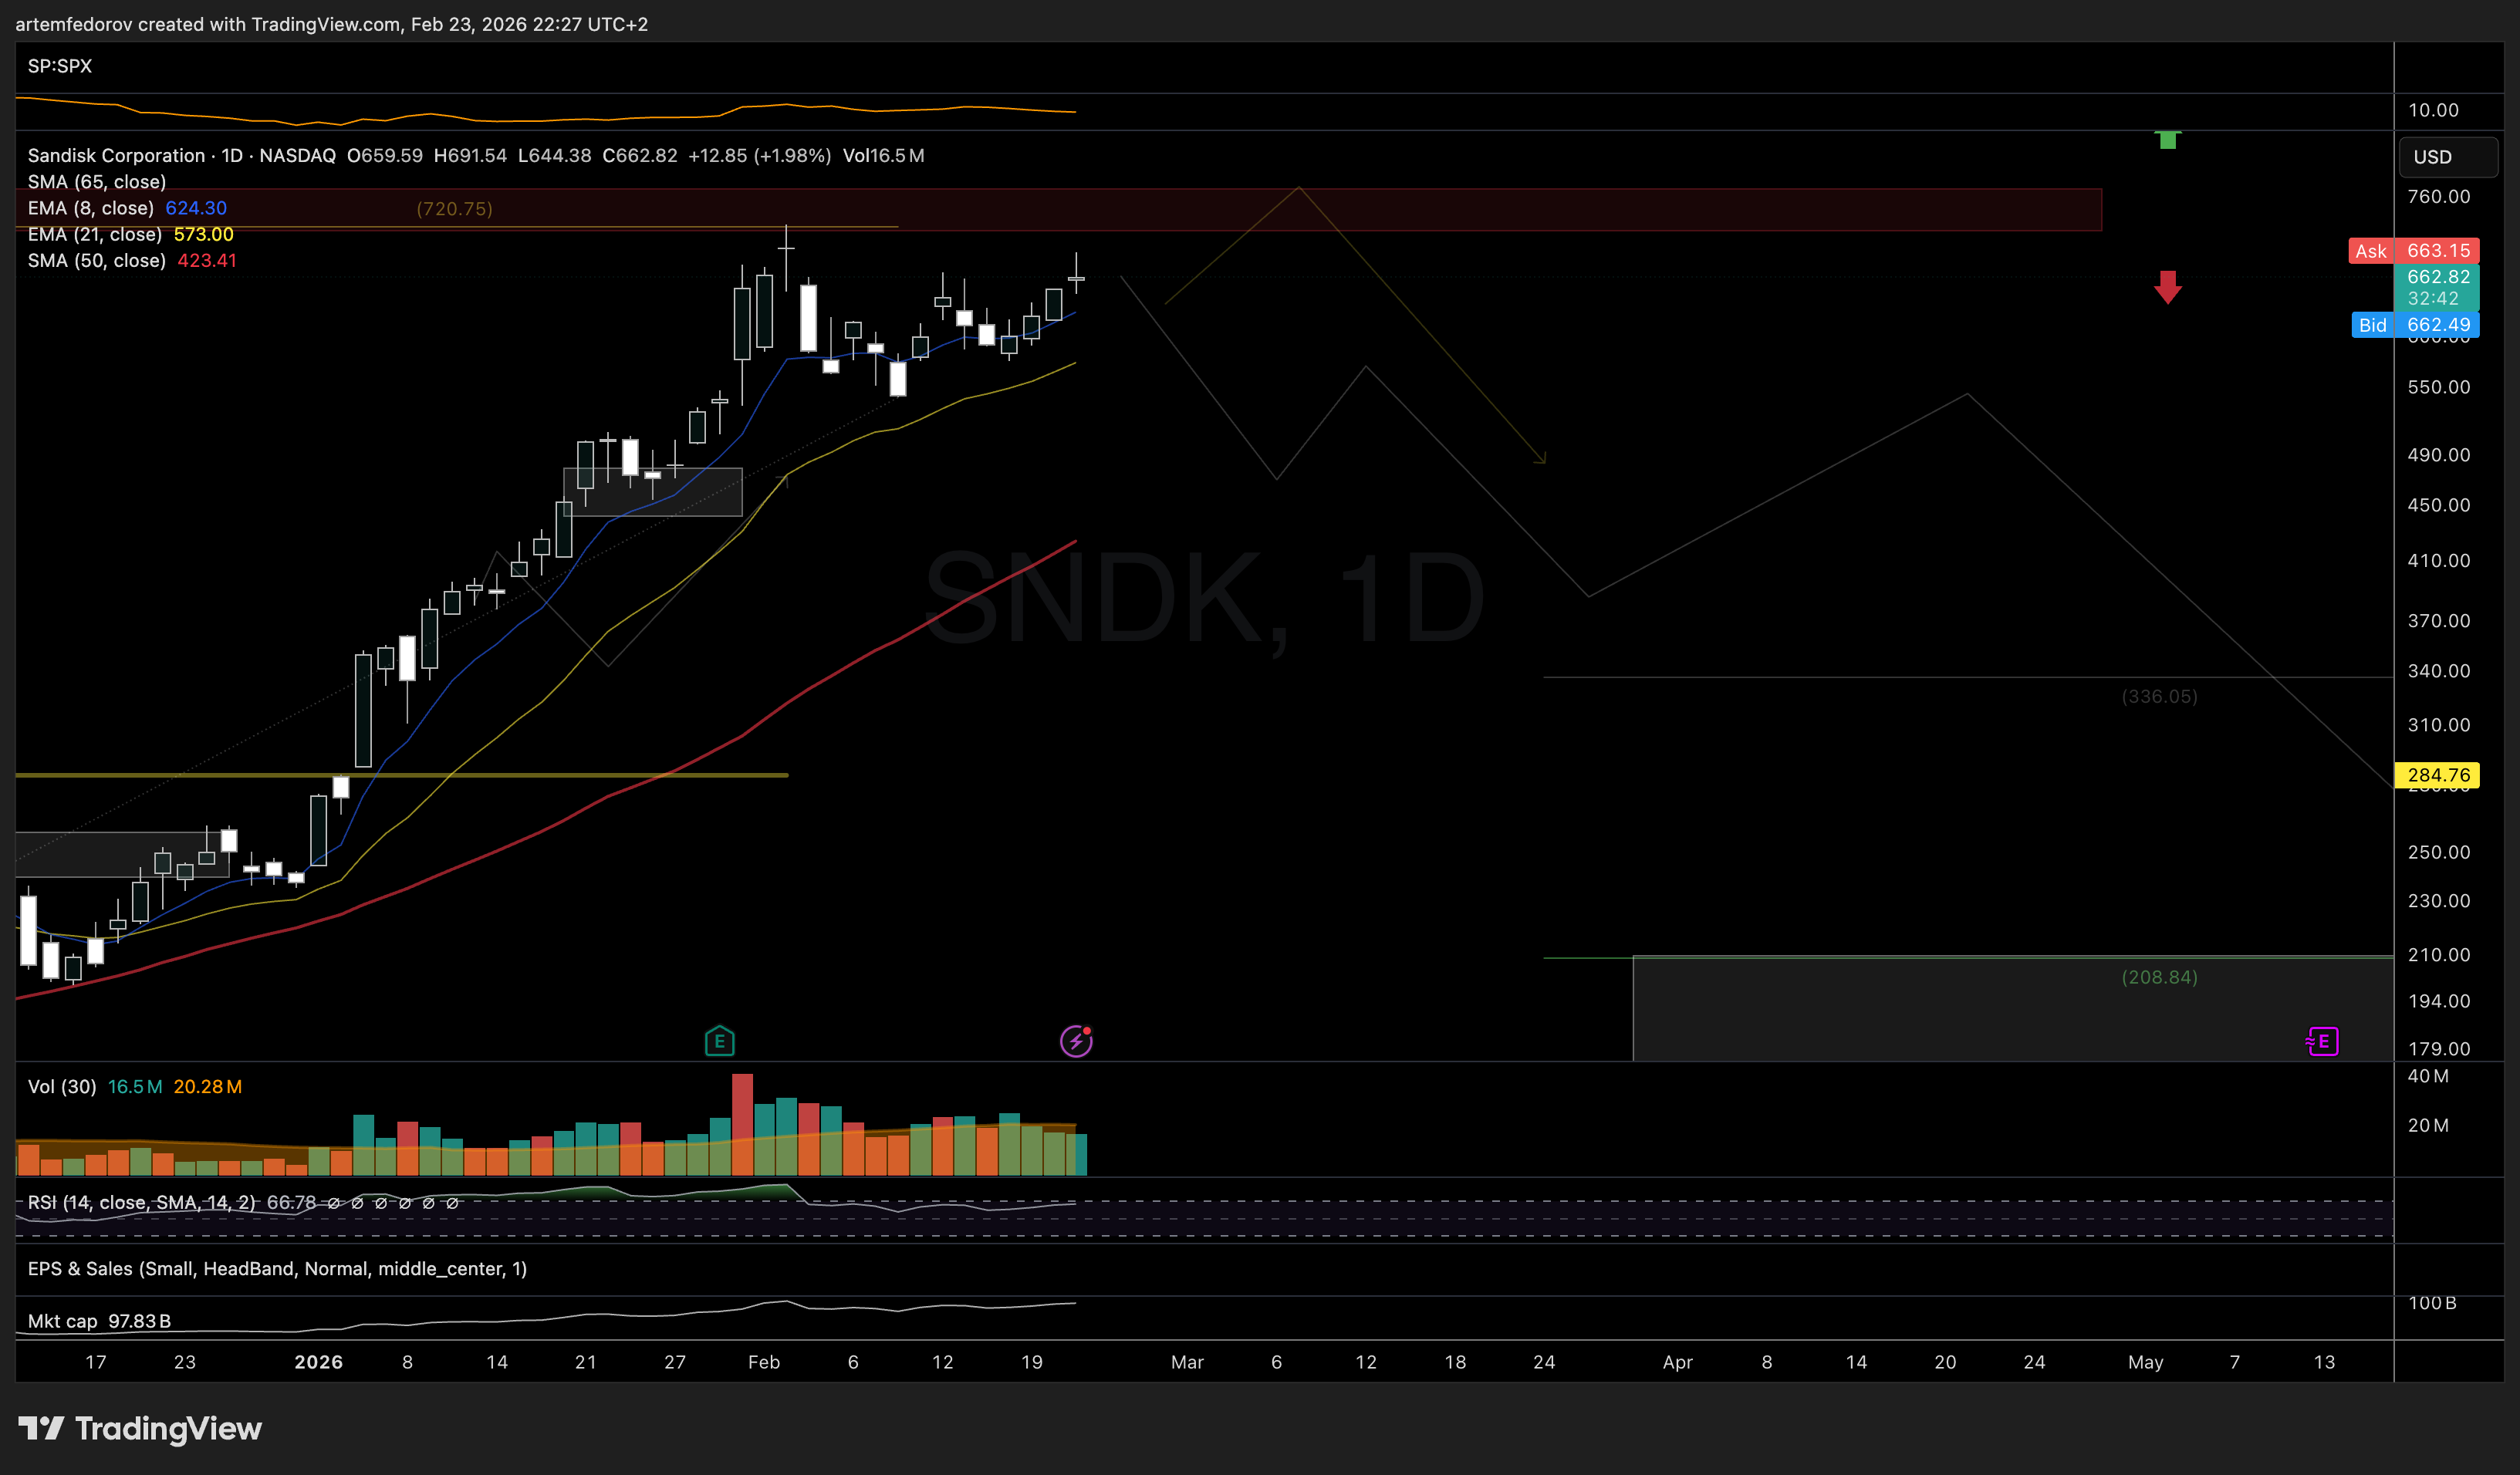Viewport: 2520px width, 1475px height.
Task: Select the 662.82 last price label
Action: point(2437,277)
